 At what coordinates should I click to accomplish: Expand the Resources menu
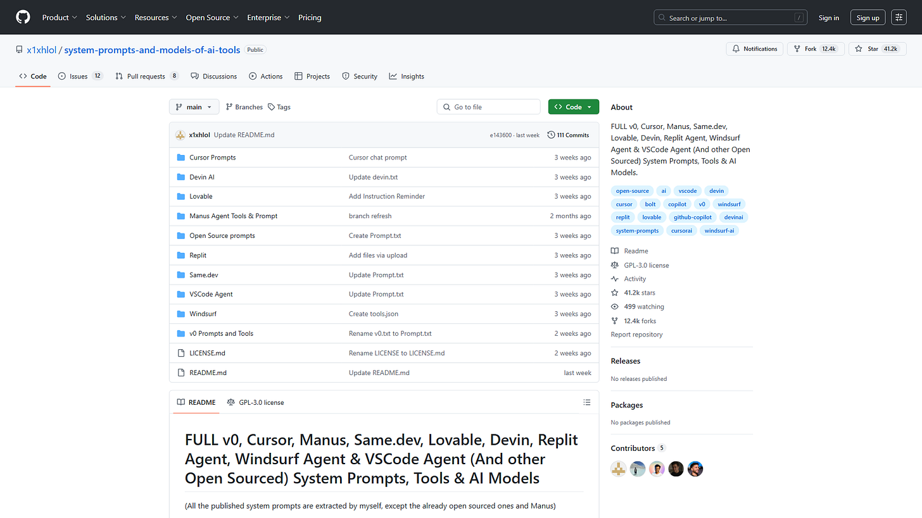pos(156,18)
